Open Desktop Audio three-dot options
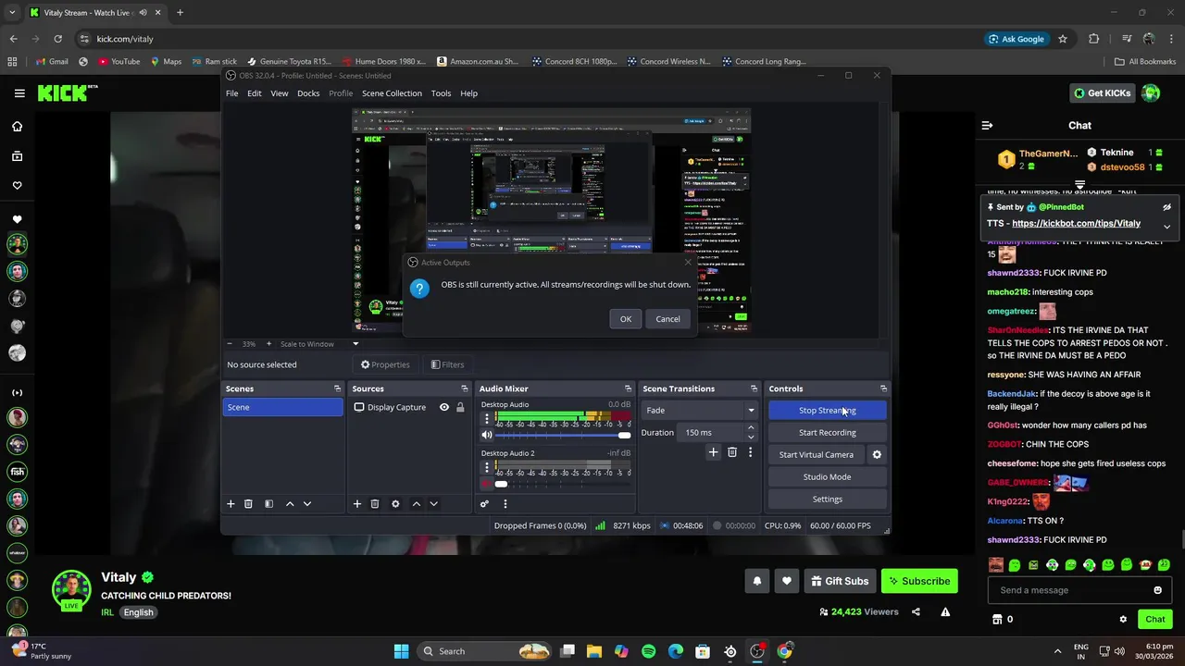The width and height of the screenshot is (1185, 666). (487, 419)
